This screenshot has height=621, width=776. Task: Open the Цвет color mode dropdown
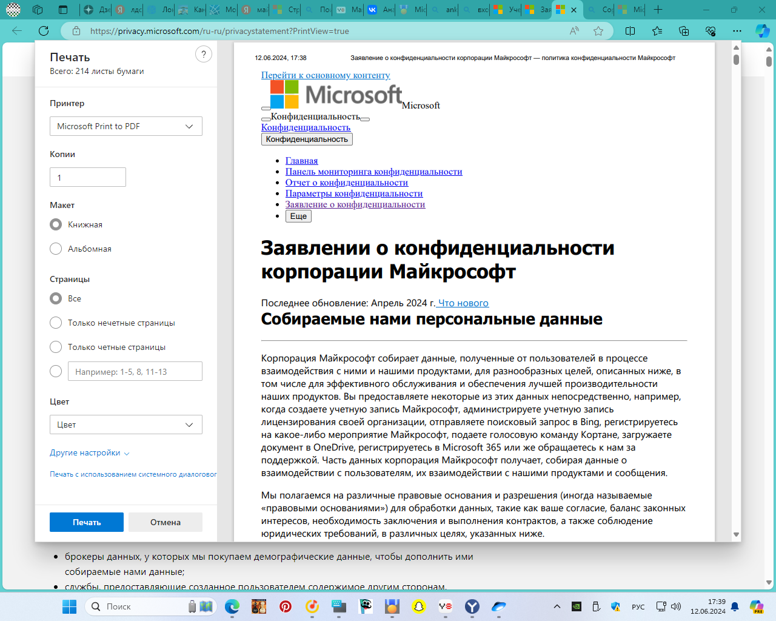(x=126, y=425)
